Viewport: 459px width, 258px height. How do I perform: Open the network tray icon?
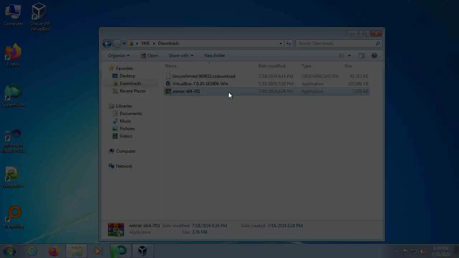coord(414,251)
